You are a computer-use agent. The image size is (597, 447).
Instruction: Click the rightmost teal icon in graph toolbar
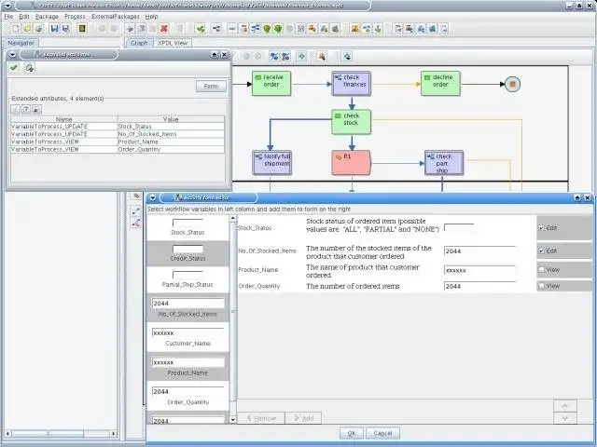click(347, 57)
